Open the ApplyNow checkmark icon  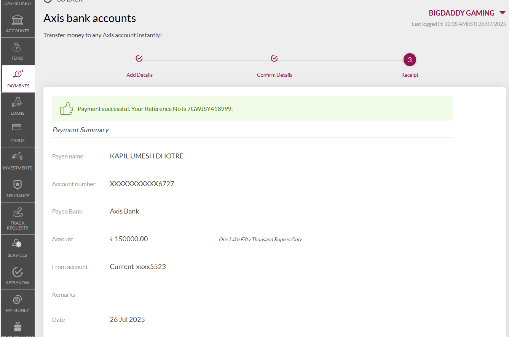click(x=18, y=272)
